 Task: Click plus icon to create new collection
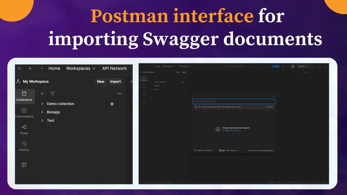tap(42, 94)
